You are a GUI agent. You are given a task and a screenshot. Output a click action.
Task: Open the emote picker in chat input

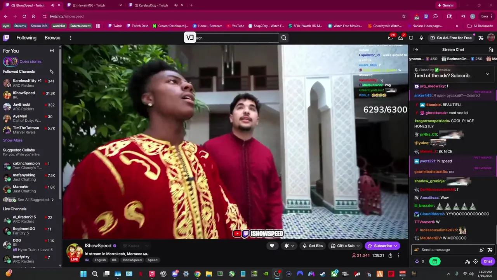coord(482,250)
